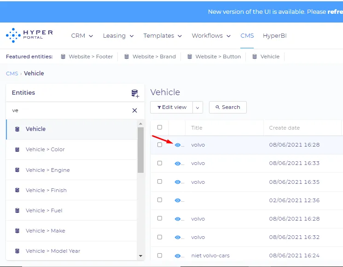Select Vehicle > Finish entity

point(71,190)
